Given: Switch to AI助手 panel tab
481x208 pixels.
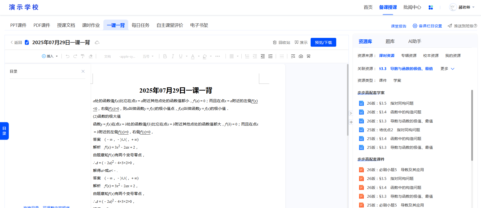Looking at the screenshot, I should 415,41.
